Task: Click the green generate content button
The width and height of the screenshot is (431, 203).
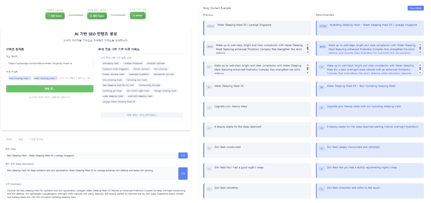Action: (50, 89)
